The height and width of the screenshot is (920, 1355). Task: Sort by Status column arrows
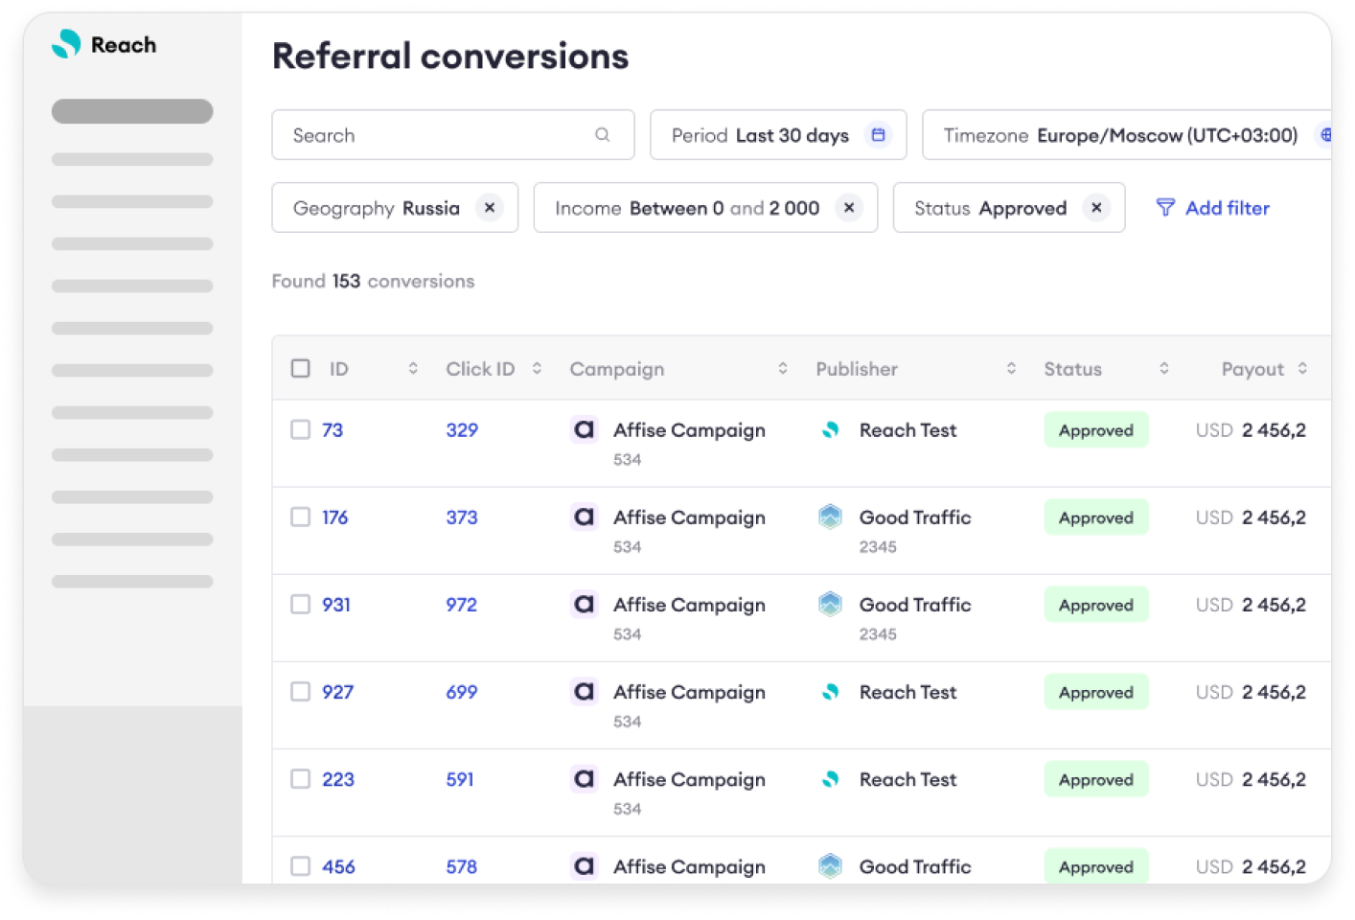point(1164,369)
